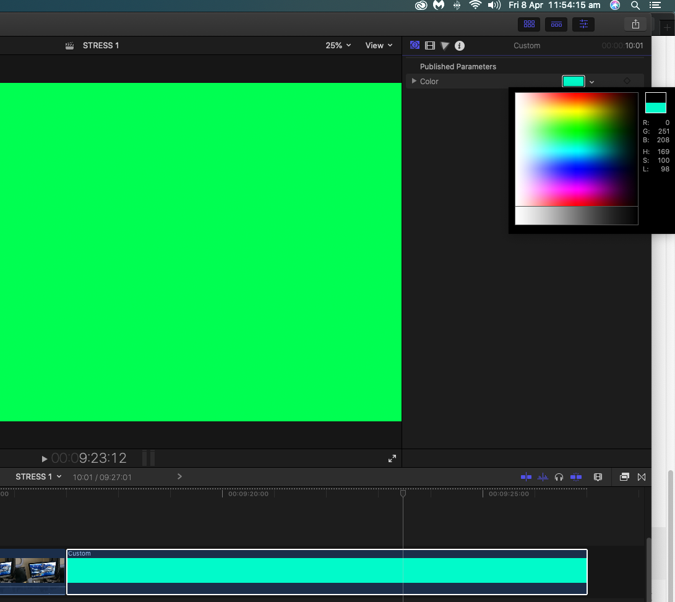Open the 25% zoom level dropdown
This screenshot has width=675, height=602.
click(338, 45)
